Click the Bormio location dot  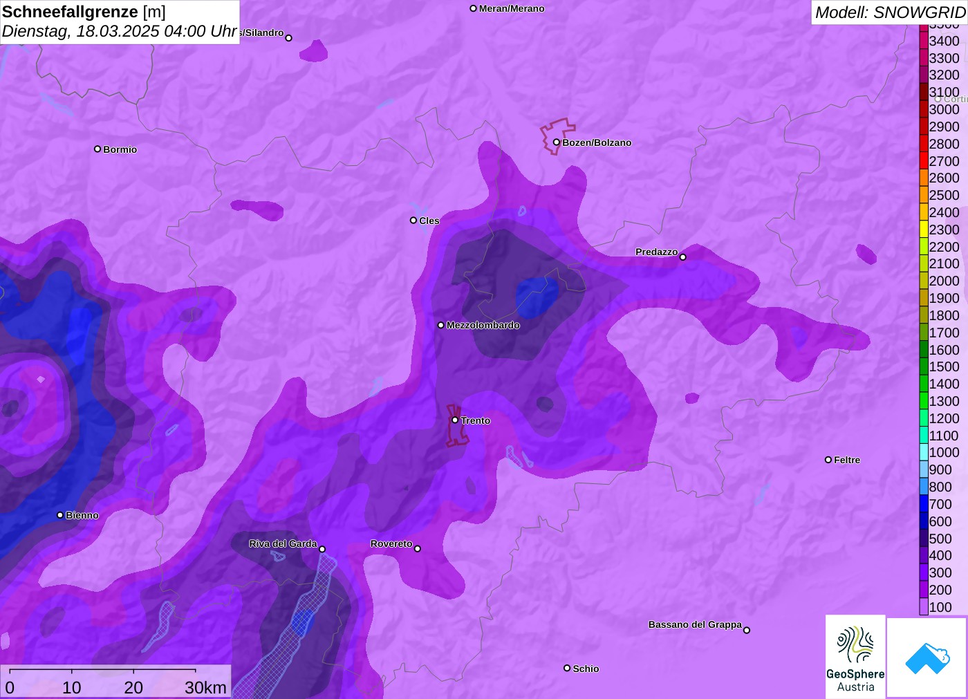pyautogui.click(x=97, y=149)
